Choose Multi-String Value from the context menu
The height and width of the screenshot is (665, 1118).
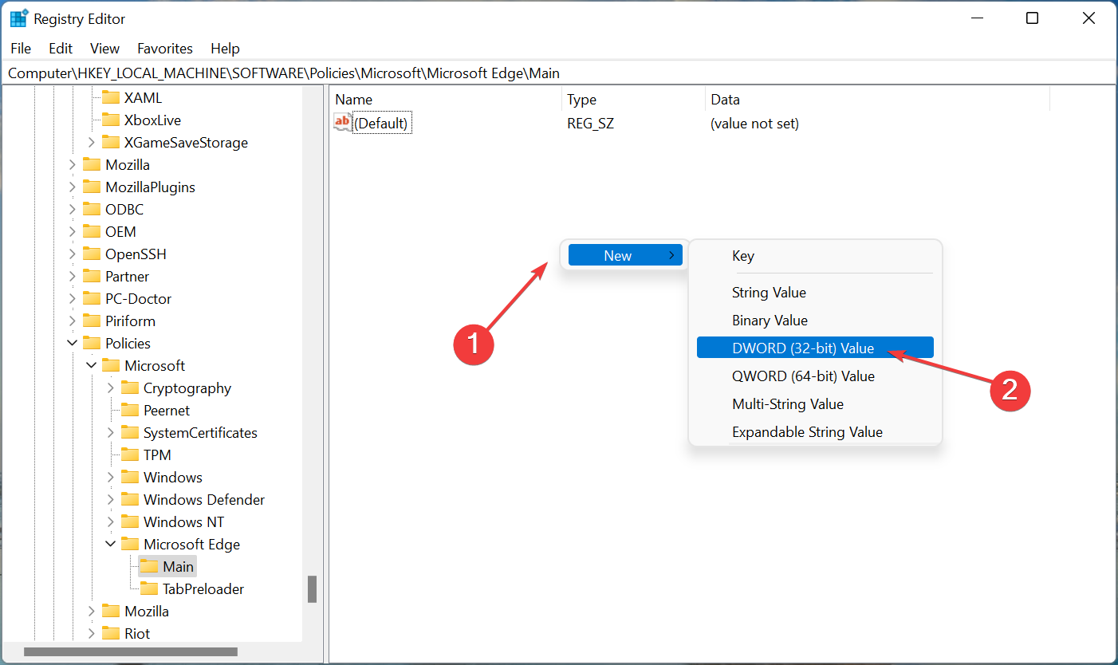(x=788, y=403)
